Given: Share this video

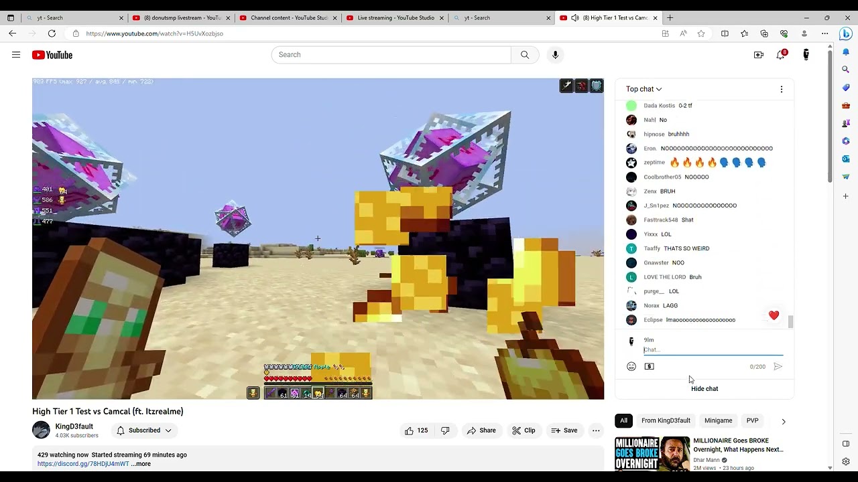Looking at the screenshot, I should [481, 430].
